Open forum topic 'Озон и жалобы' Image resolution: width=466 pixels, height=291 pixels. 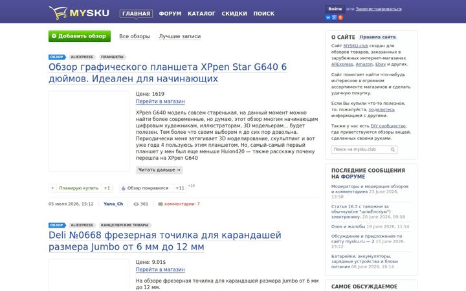[x=348, y=226]
